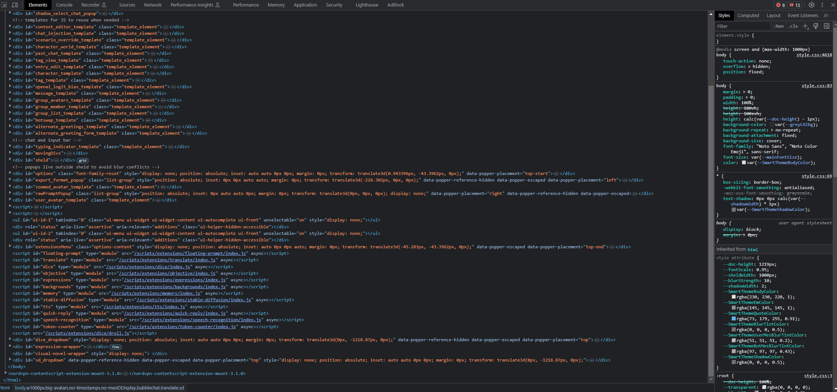Toggle element state with :hov button
The image size is (837, 392).
pos(779,26)
